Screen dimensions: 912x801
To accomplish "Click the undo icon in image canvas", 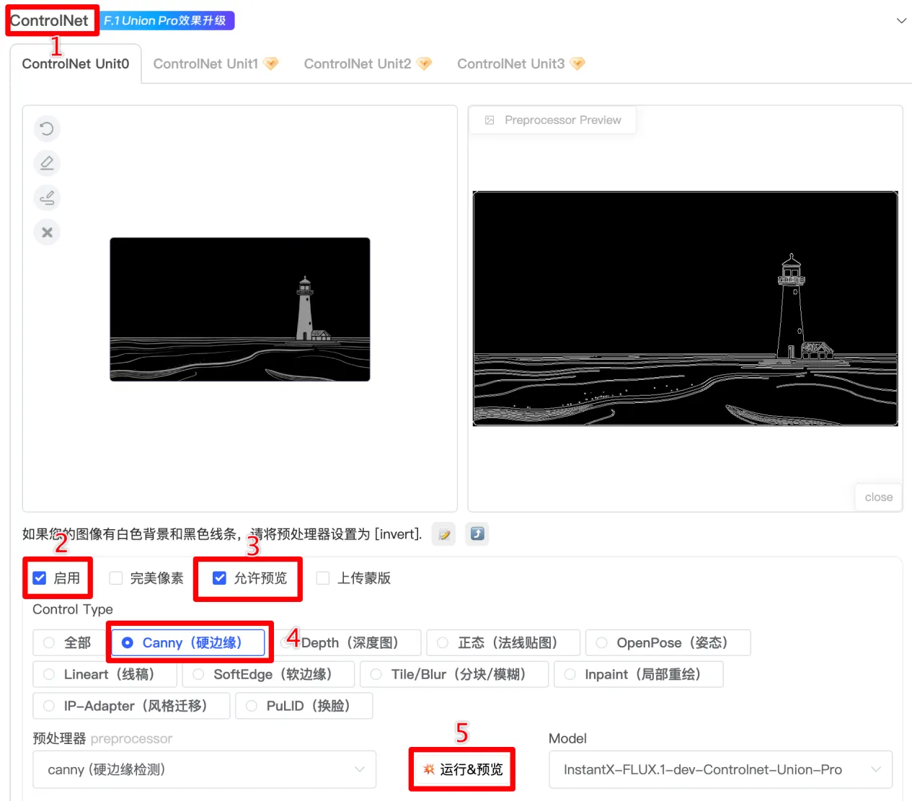I will (47, 129).
